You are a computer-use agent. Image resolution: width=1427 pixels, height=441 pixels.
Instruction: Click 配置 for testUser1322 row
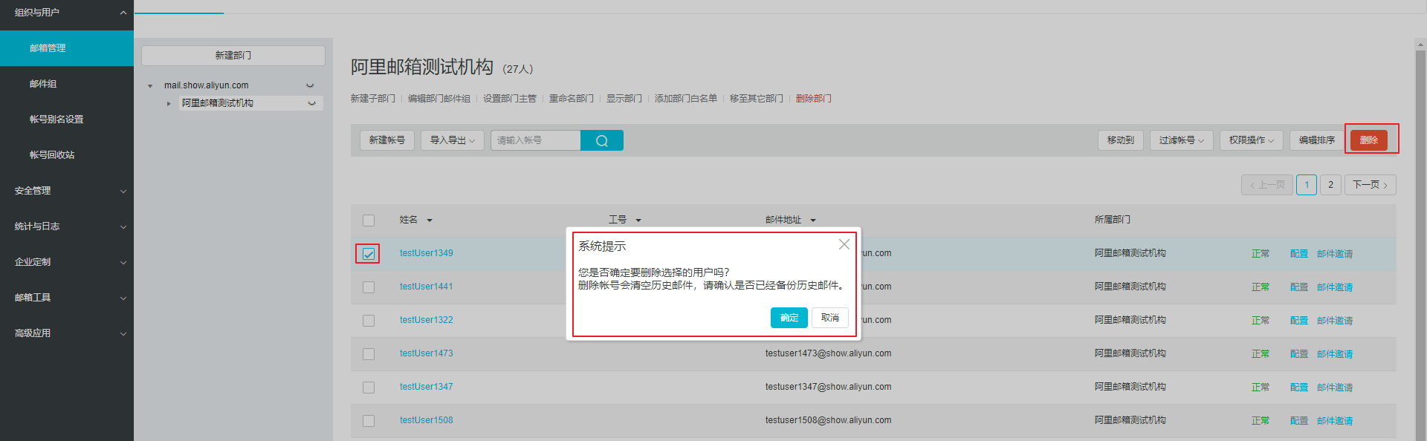click(1299, 321)
